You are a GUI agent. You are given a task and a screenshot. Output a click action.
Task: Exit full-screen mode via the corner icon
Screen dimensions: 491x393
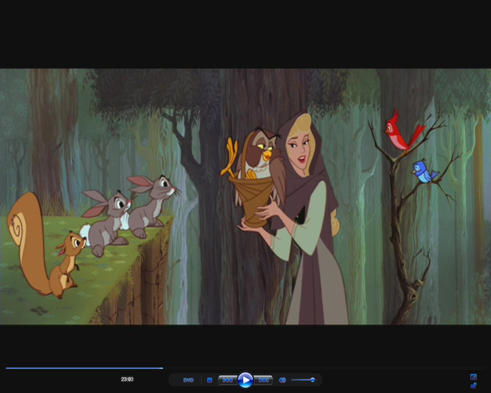pos(473,377)
